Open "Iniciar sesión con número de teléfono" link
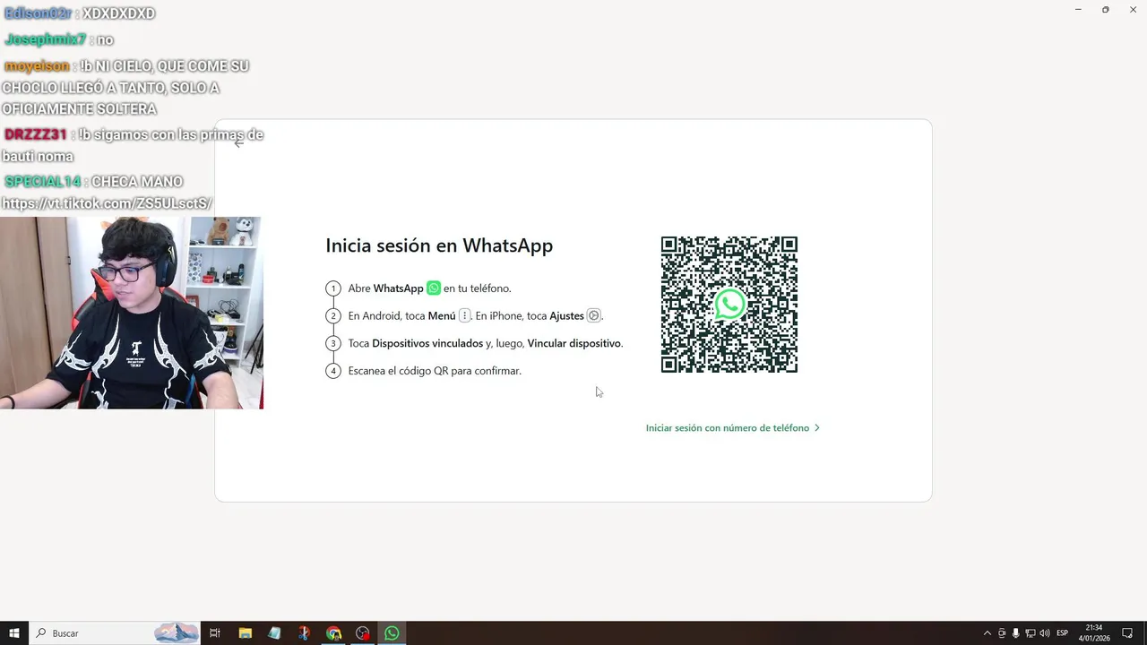The width and height of the screenshot is (1147, 645). [x=733, y=428]
